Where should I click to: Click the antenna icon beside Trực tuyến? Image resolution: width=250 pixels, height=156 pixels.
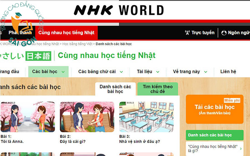pyautogui.click(x=187, y=33)
